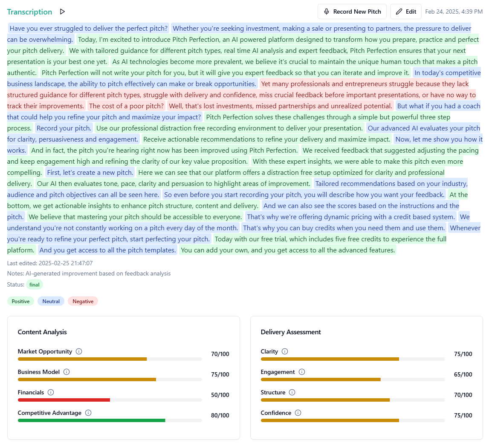Click the date Feb 24, 2025, 4:39 PM
This screenshot has width=489, height=446.
pyautogui.click(x=454, y=12)
